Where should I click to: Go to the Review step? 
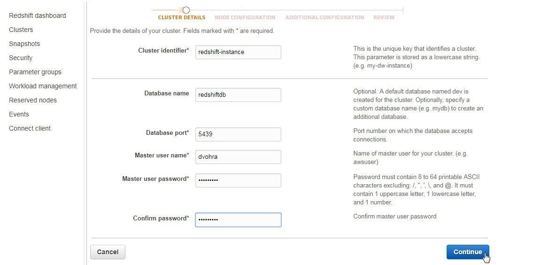384,17
